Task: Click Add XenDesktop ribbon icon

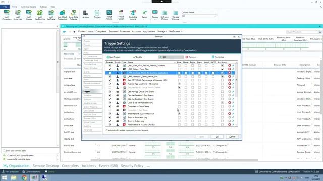Action: (x=40, y=13)
